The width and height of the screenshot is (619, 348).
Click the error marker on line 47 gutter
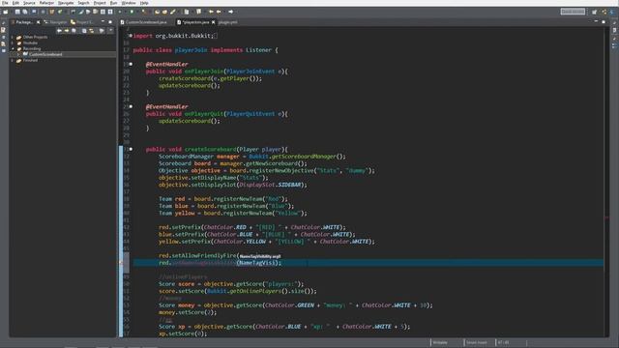pyautogui.click(x=122, y=263)
